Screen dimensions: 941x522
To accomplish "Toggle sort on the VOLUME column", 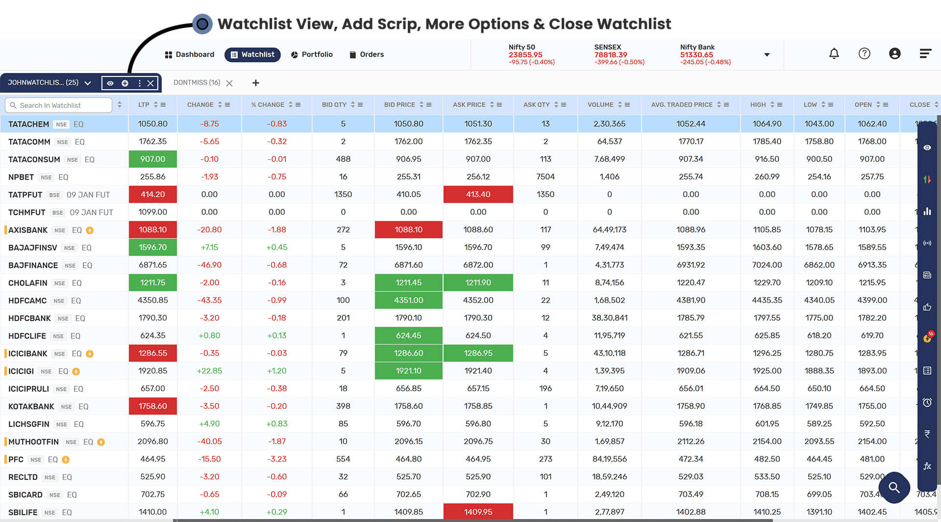I will [620, 105].
